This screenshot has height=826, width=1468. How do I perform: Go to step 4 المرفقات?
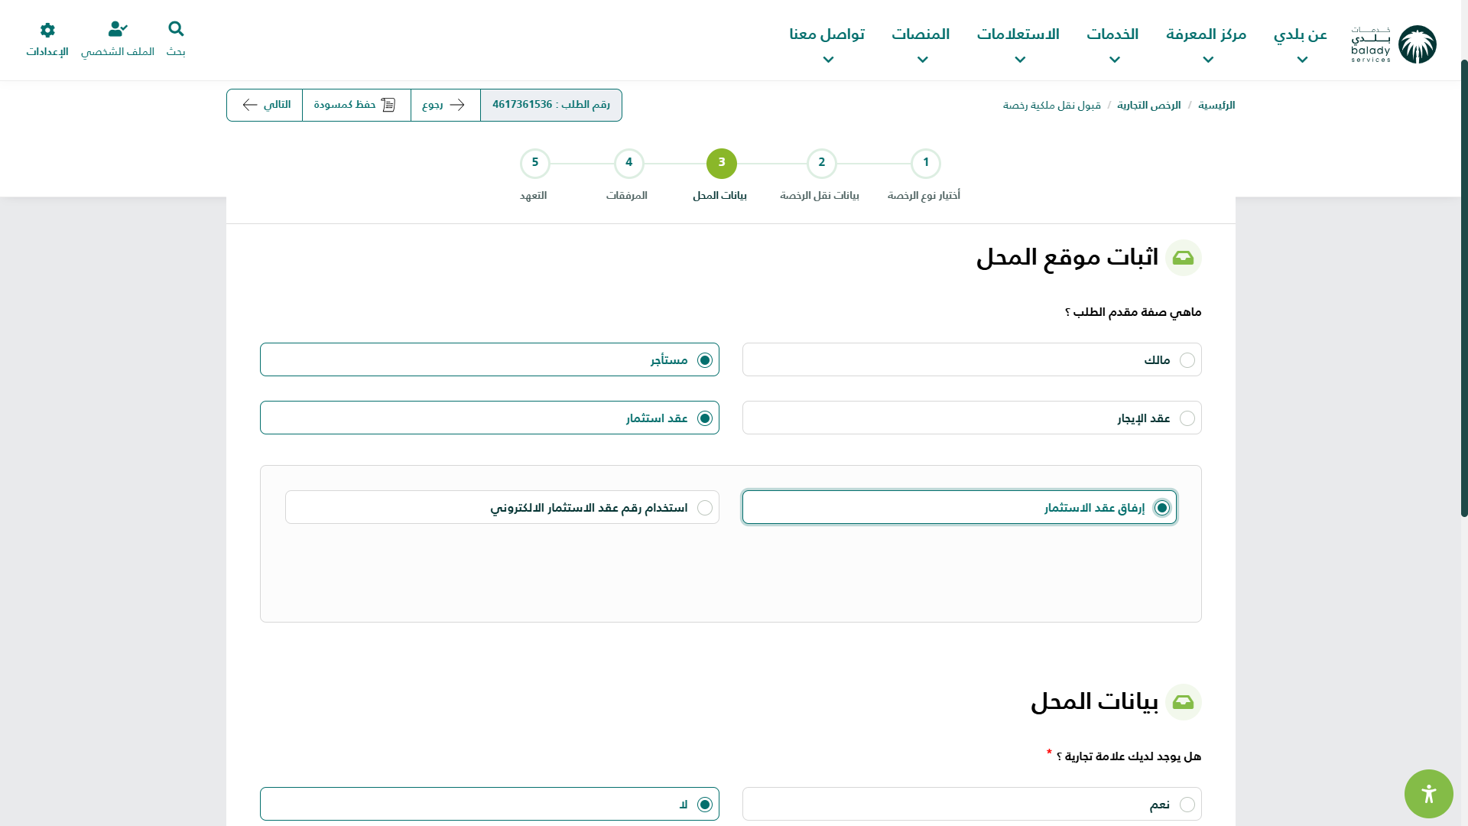tap(628, 163)
